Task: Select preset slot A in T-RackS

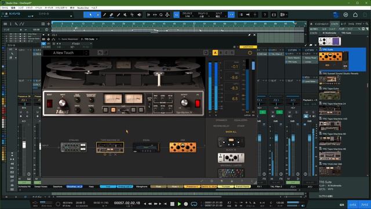Action: pyautogui.click(x=215, y=53)
